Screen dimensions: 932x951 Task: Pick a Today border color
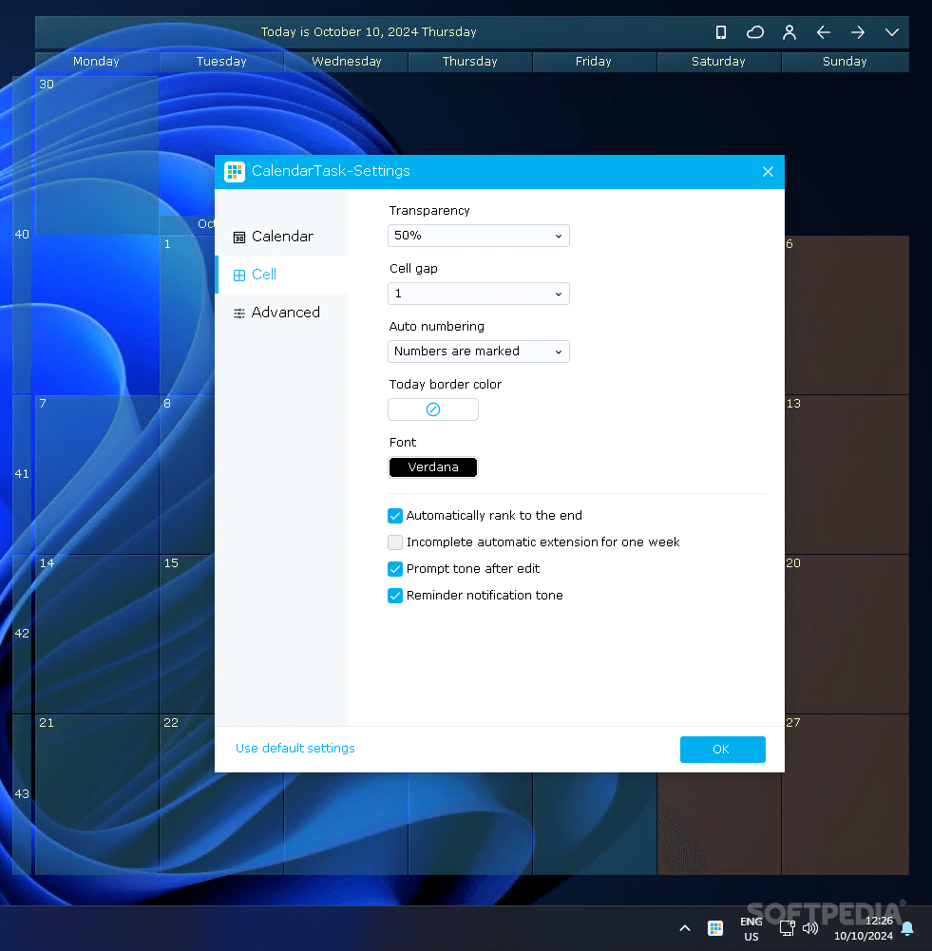click(x=432, y=409)
